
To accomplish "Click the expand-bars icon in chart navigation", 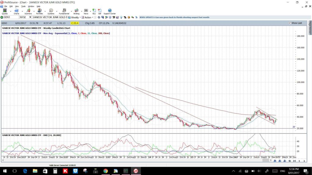I will click(x=289, y=161).
